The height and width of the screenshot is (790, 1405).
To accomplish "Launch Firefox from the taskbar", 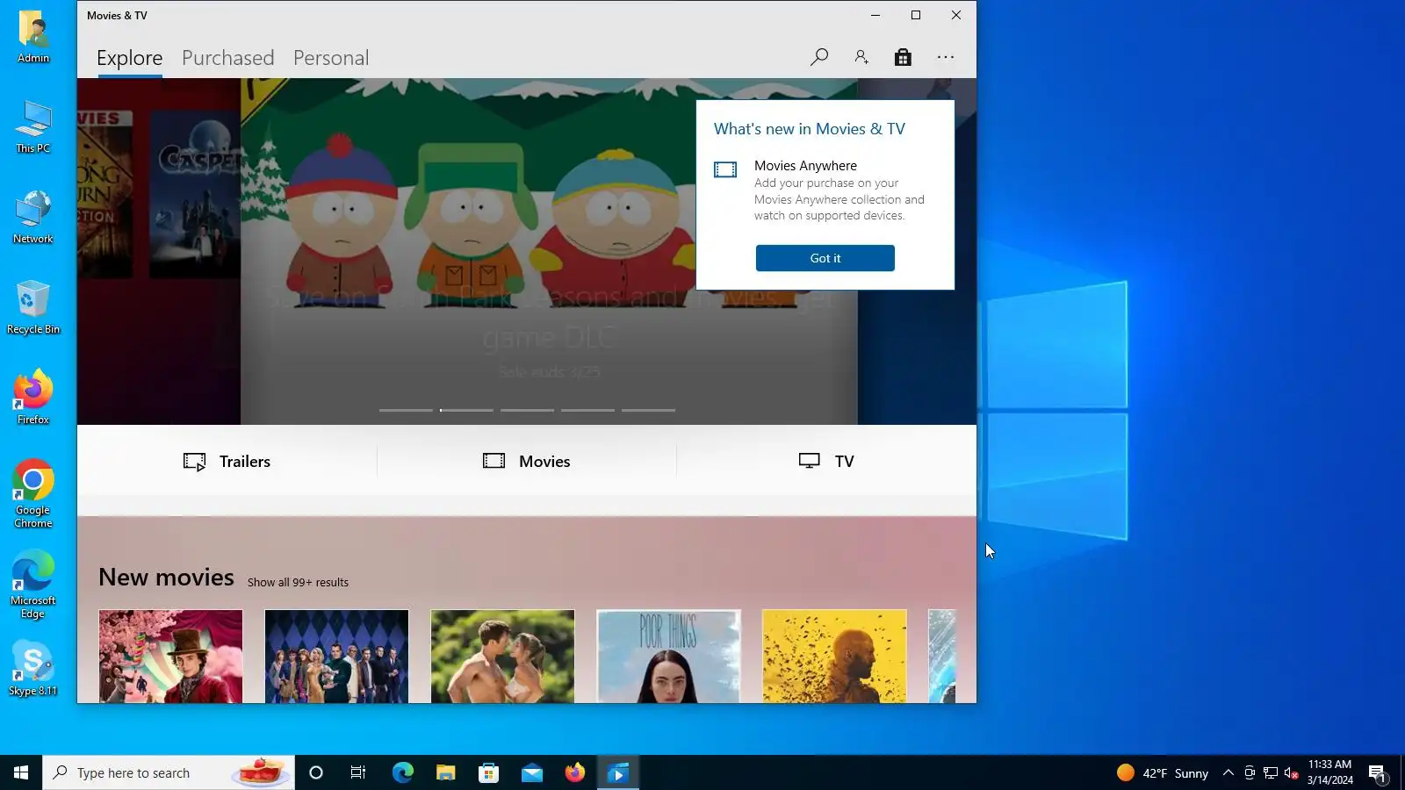I will point(574,772).
